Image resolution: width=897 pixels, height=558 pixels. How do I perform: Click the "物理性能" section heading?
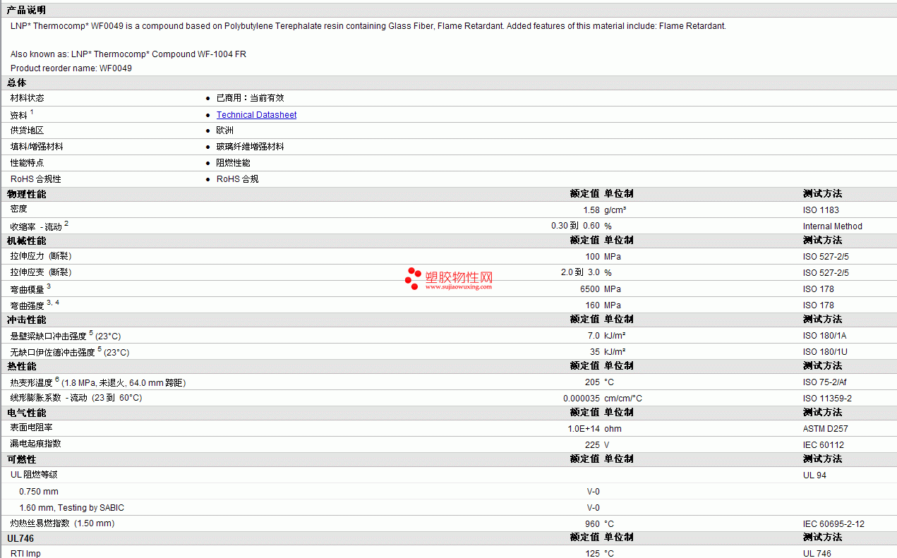point(27,194)
